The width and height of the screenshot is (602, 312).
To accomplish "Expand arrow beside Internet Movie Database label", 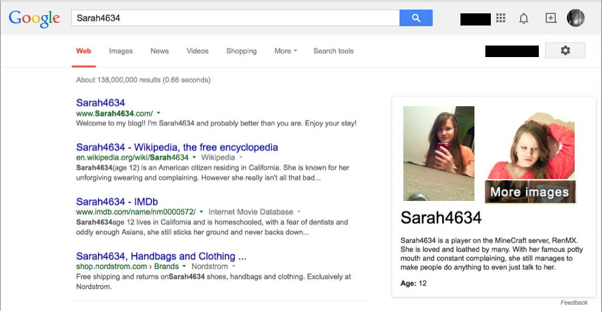I will (x=299, y=212).
